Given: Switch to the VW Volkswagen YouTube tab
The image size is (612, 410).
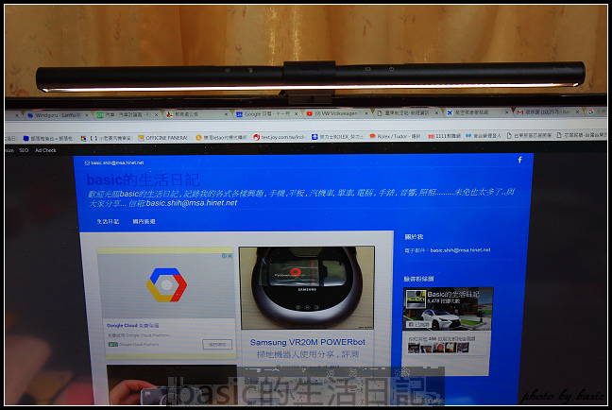Looking at the screenshot, I should pyautogui.click(x=336, y=113).
